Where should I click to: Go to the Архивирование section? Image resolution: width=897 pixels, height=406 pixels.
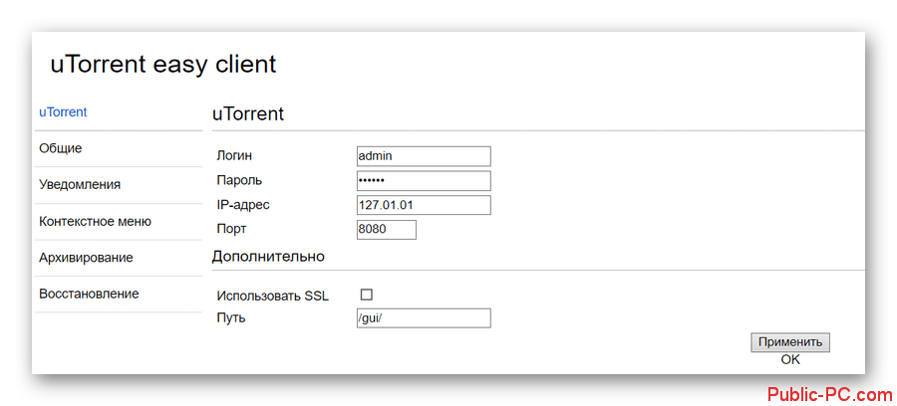tap(86, 258)
